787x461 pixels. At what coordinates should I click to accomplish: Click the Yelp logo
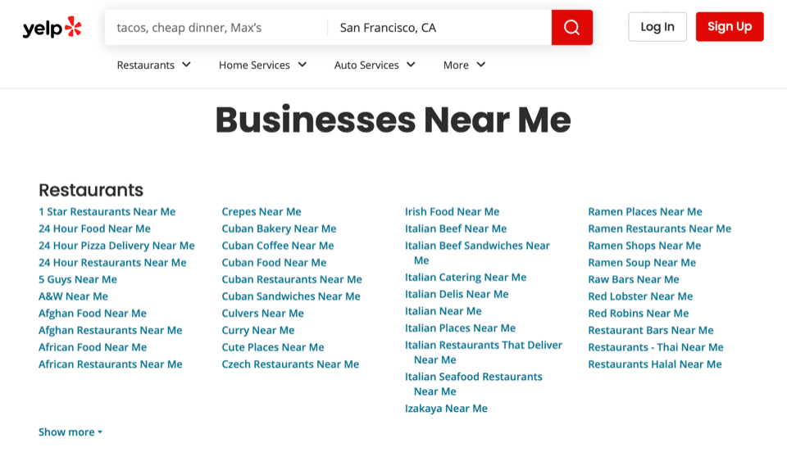point(52,28)
